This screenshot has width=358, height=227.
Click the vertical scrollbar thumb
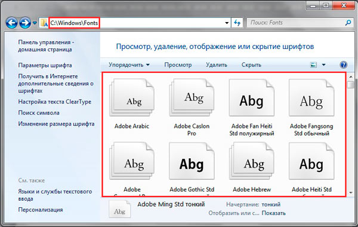[351, 85]
